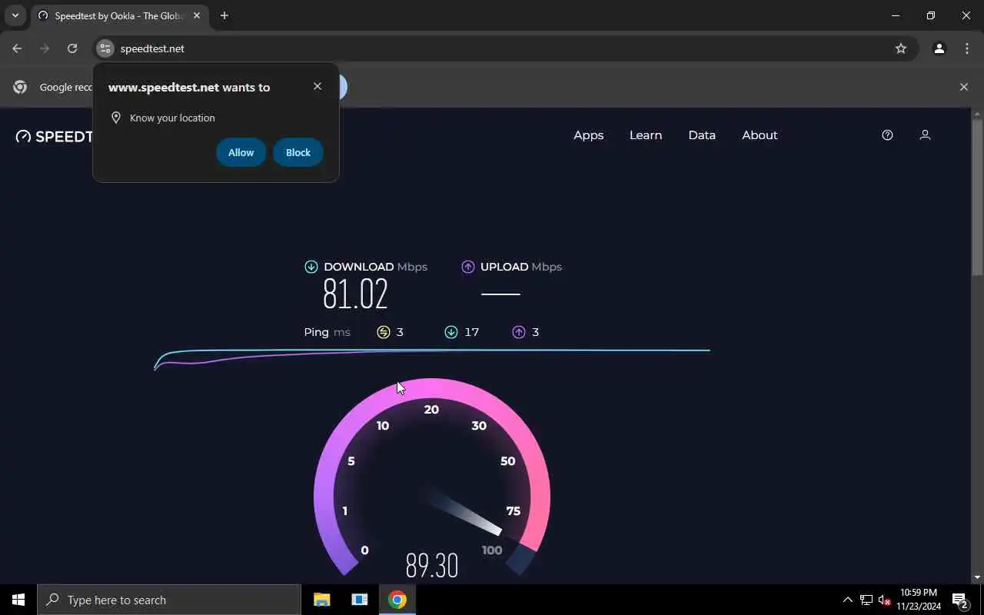Click the download latency icon next to 17
This screenshot has height=615, width=984.
pos(450,332)
